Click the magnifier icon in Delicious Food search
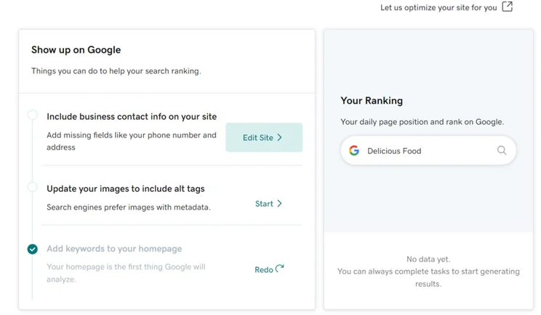 [x=502, y=150]
